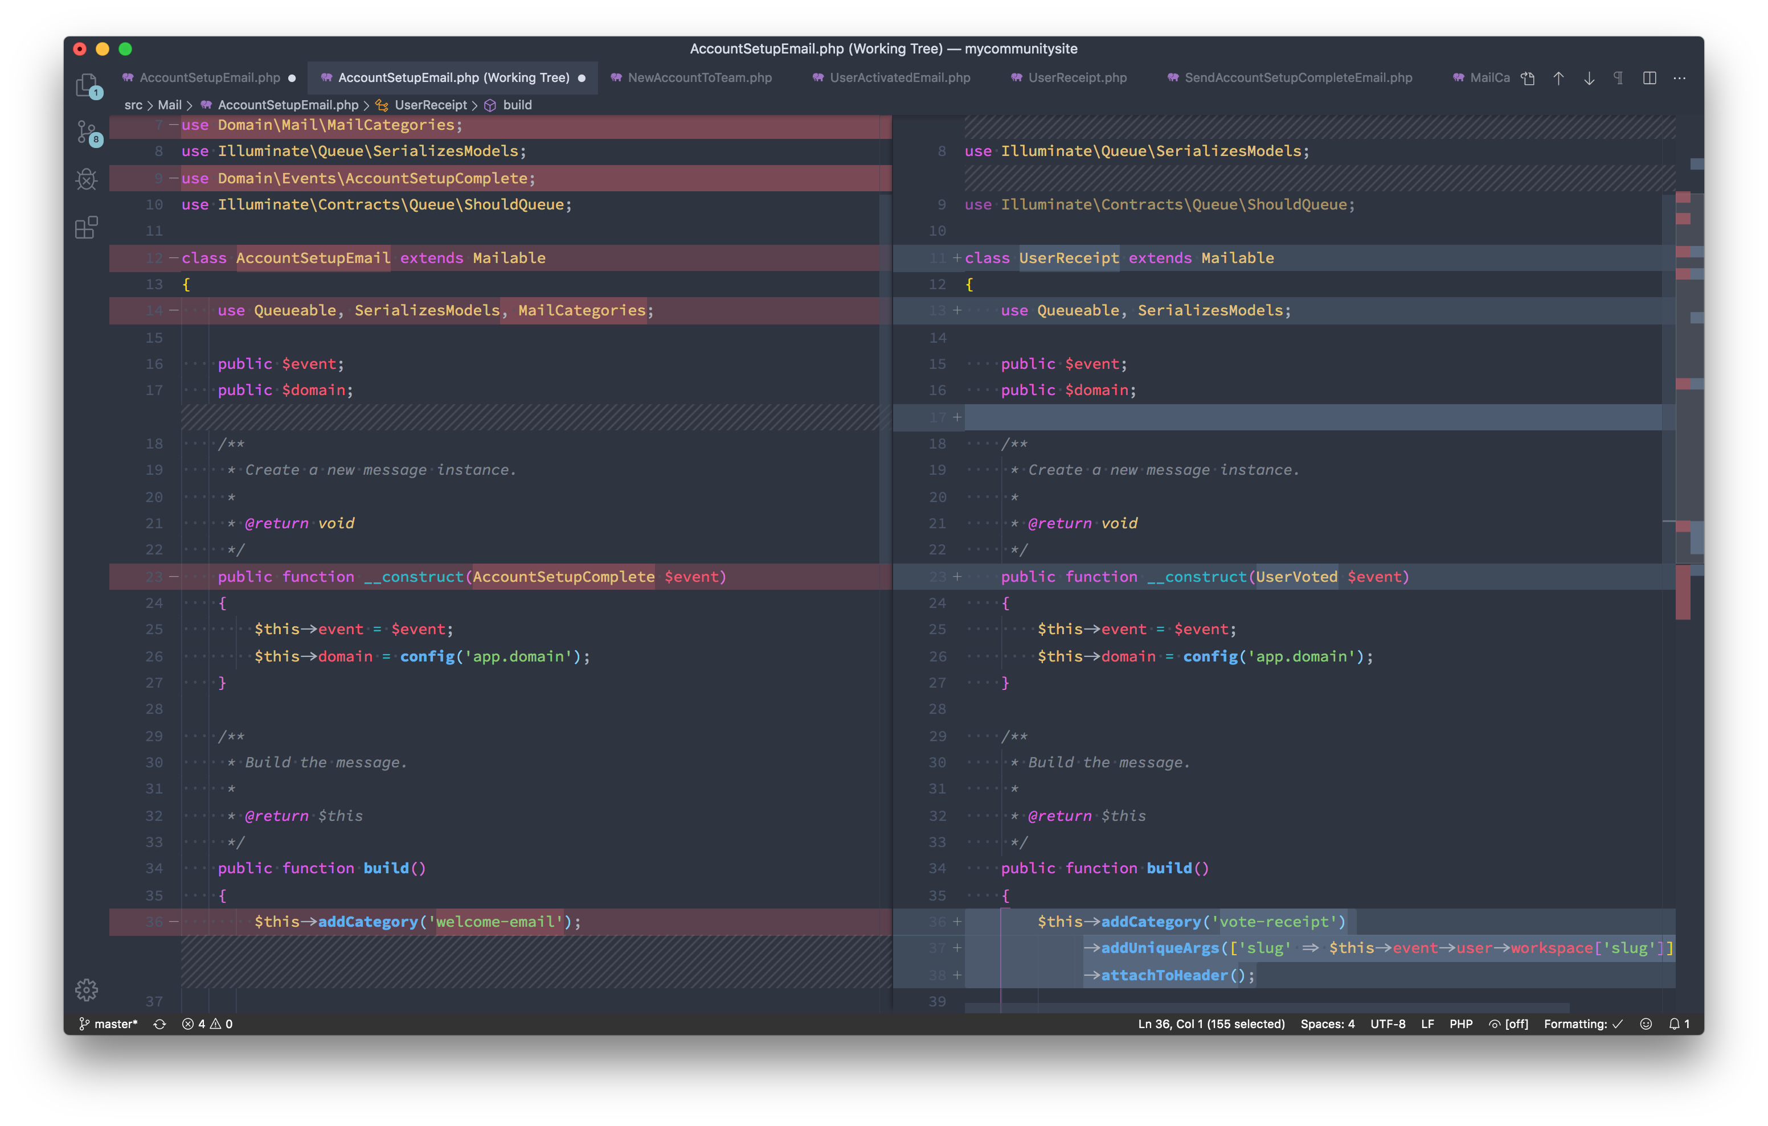Click the Open File icon in editor toolbar
Screen dimensions: 1768x1126
pos(1528,78)
